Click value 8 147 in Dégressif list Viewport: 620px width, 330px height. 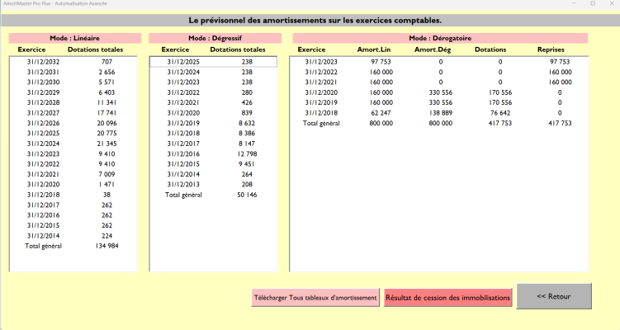click(247, 144)
